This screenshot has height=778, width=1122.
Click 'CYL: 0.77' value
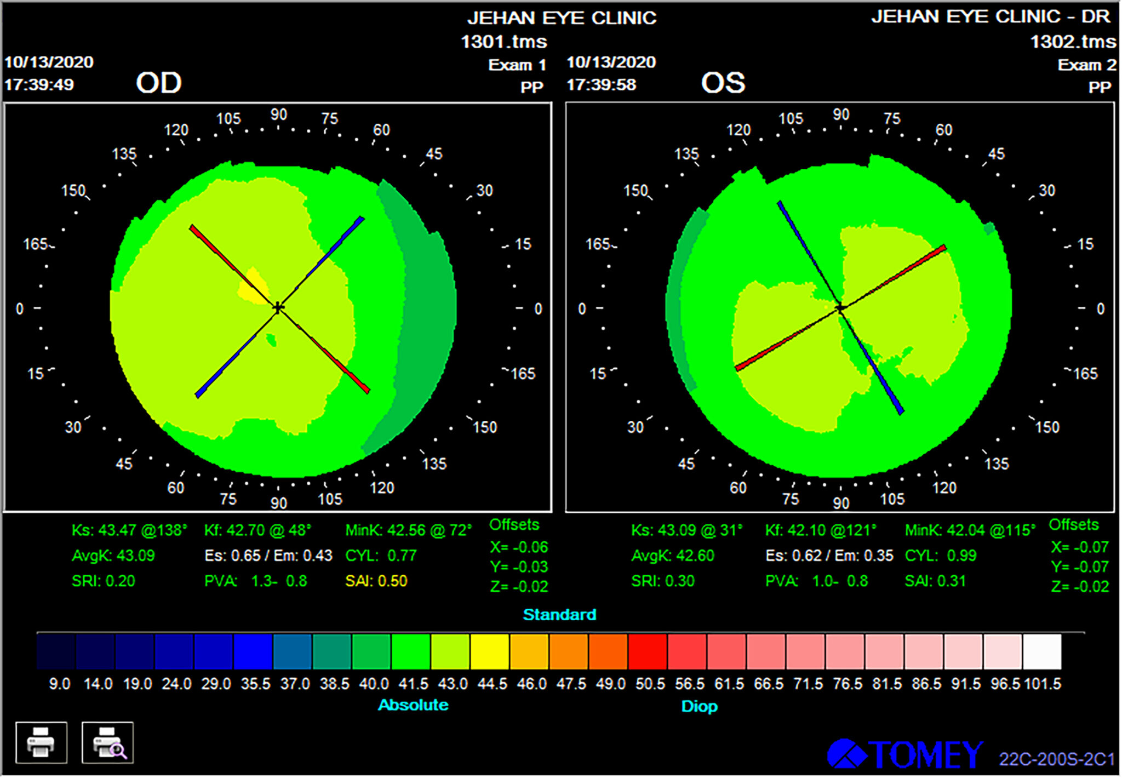[x=381, y=556]
